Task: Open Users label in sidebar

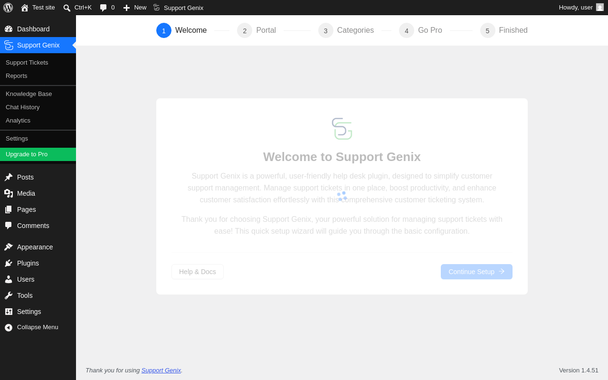Action: [26, 279]
